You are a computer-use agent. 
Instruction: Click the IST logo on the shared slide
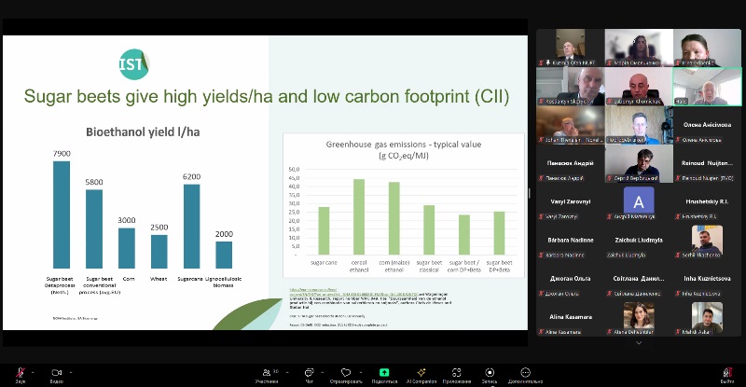[x=134, y=64]
